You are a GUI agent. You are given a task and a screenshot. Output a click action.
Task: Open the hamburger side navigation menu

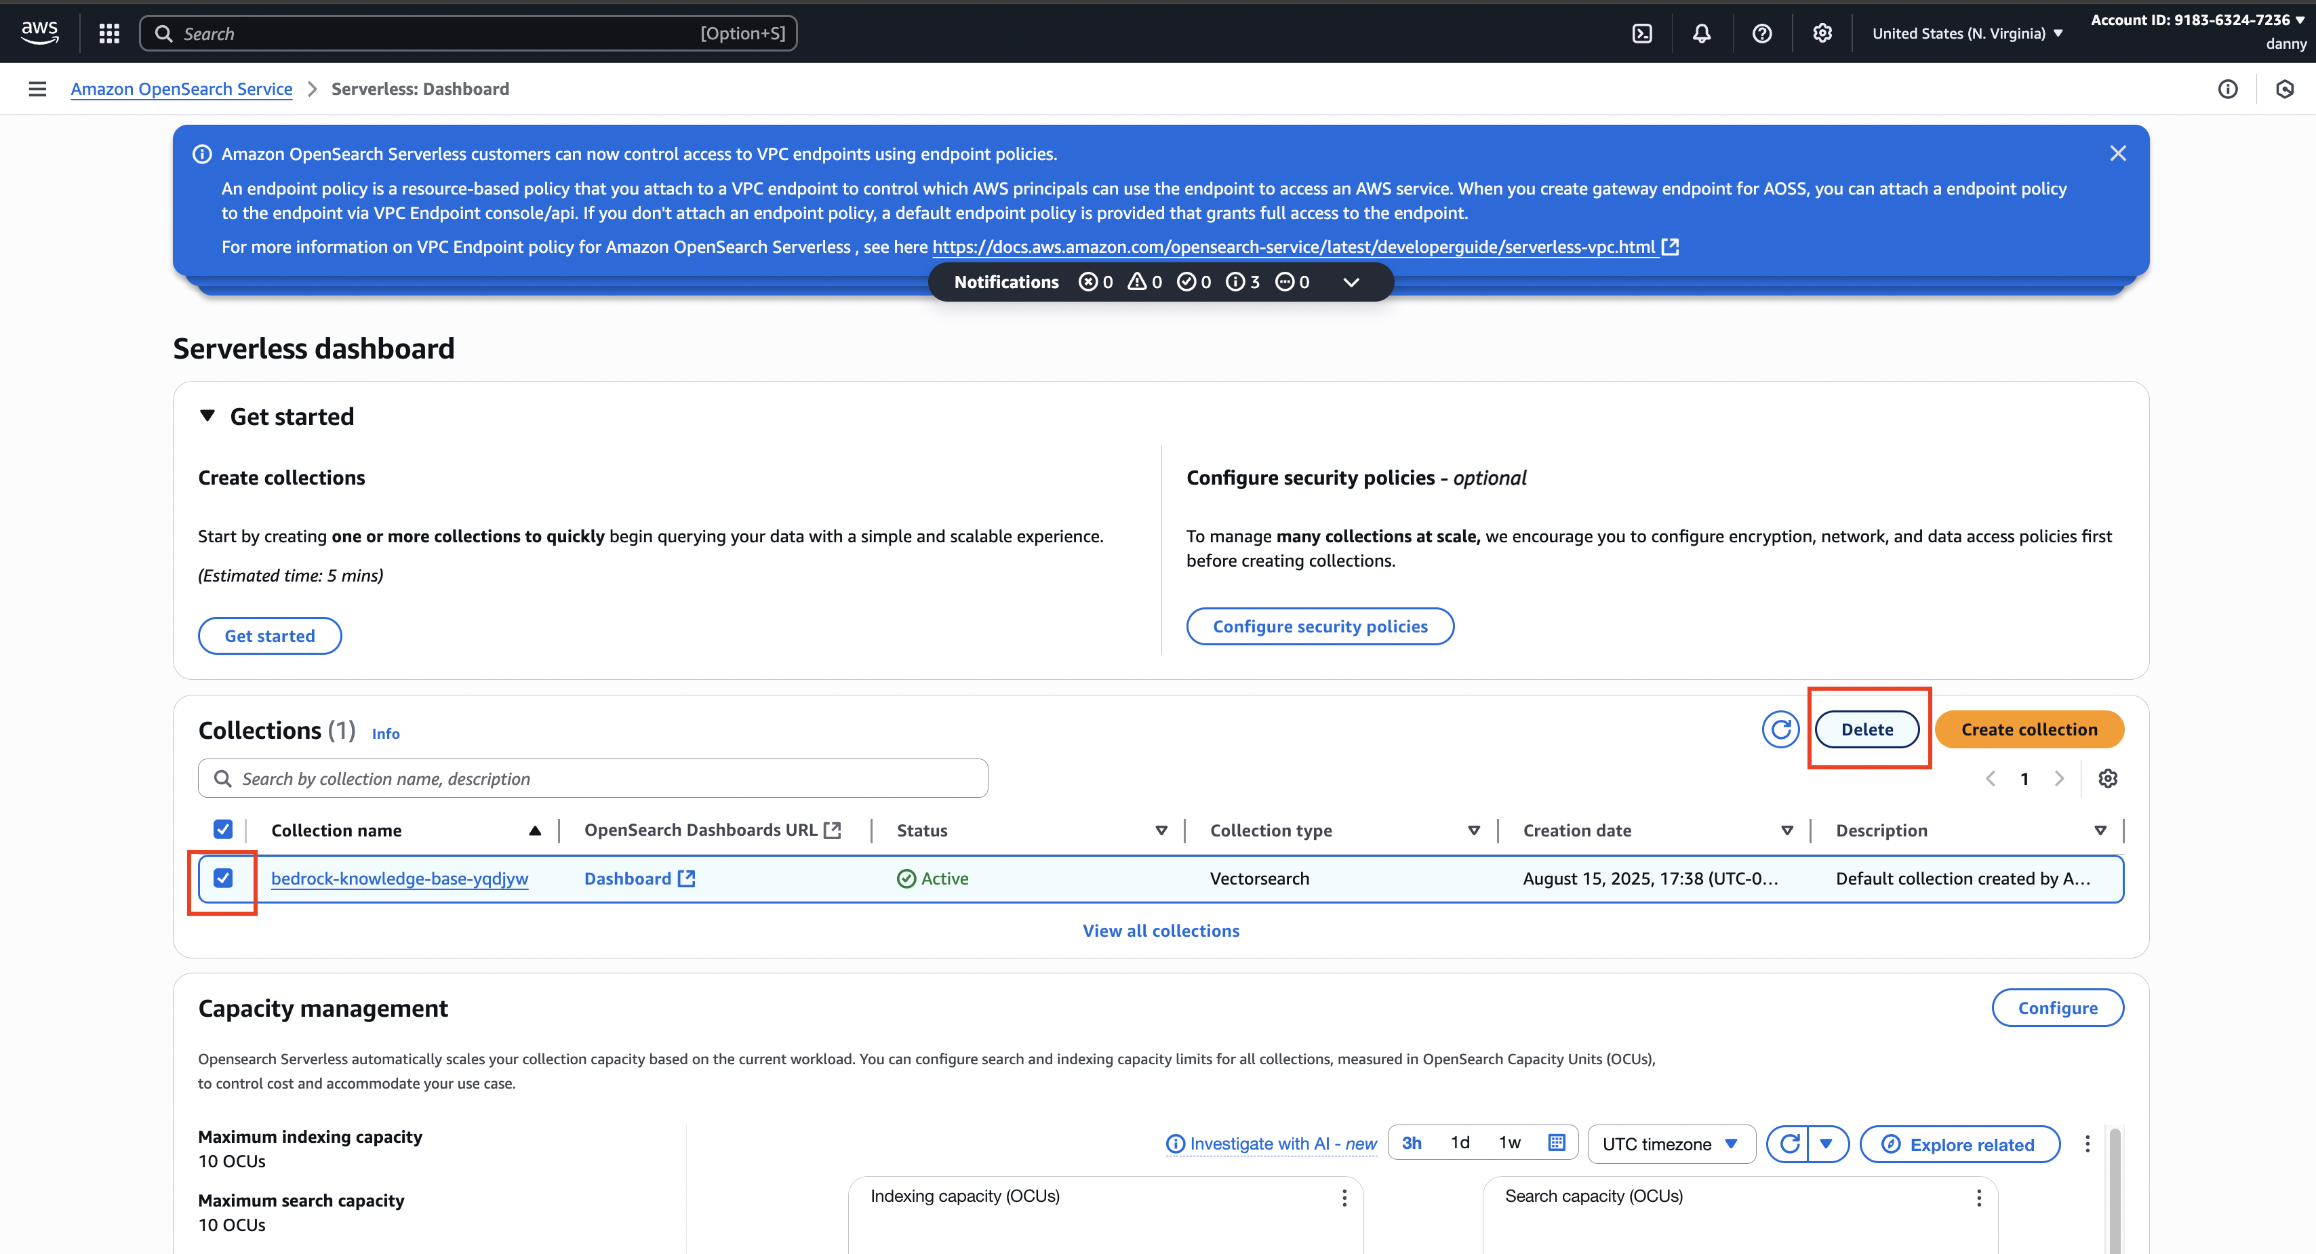point(37,89)
